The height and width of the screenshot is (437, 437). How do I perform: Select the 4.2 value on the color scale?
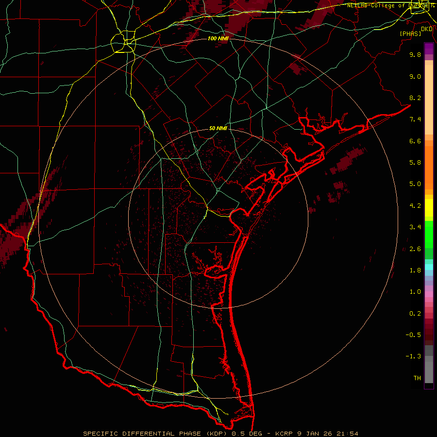click(415, 206)
